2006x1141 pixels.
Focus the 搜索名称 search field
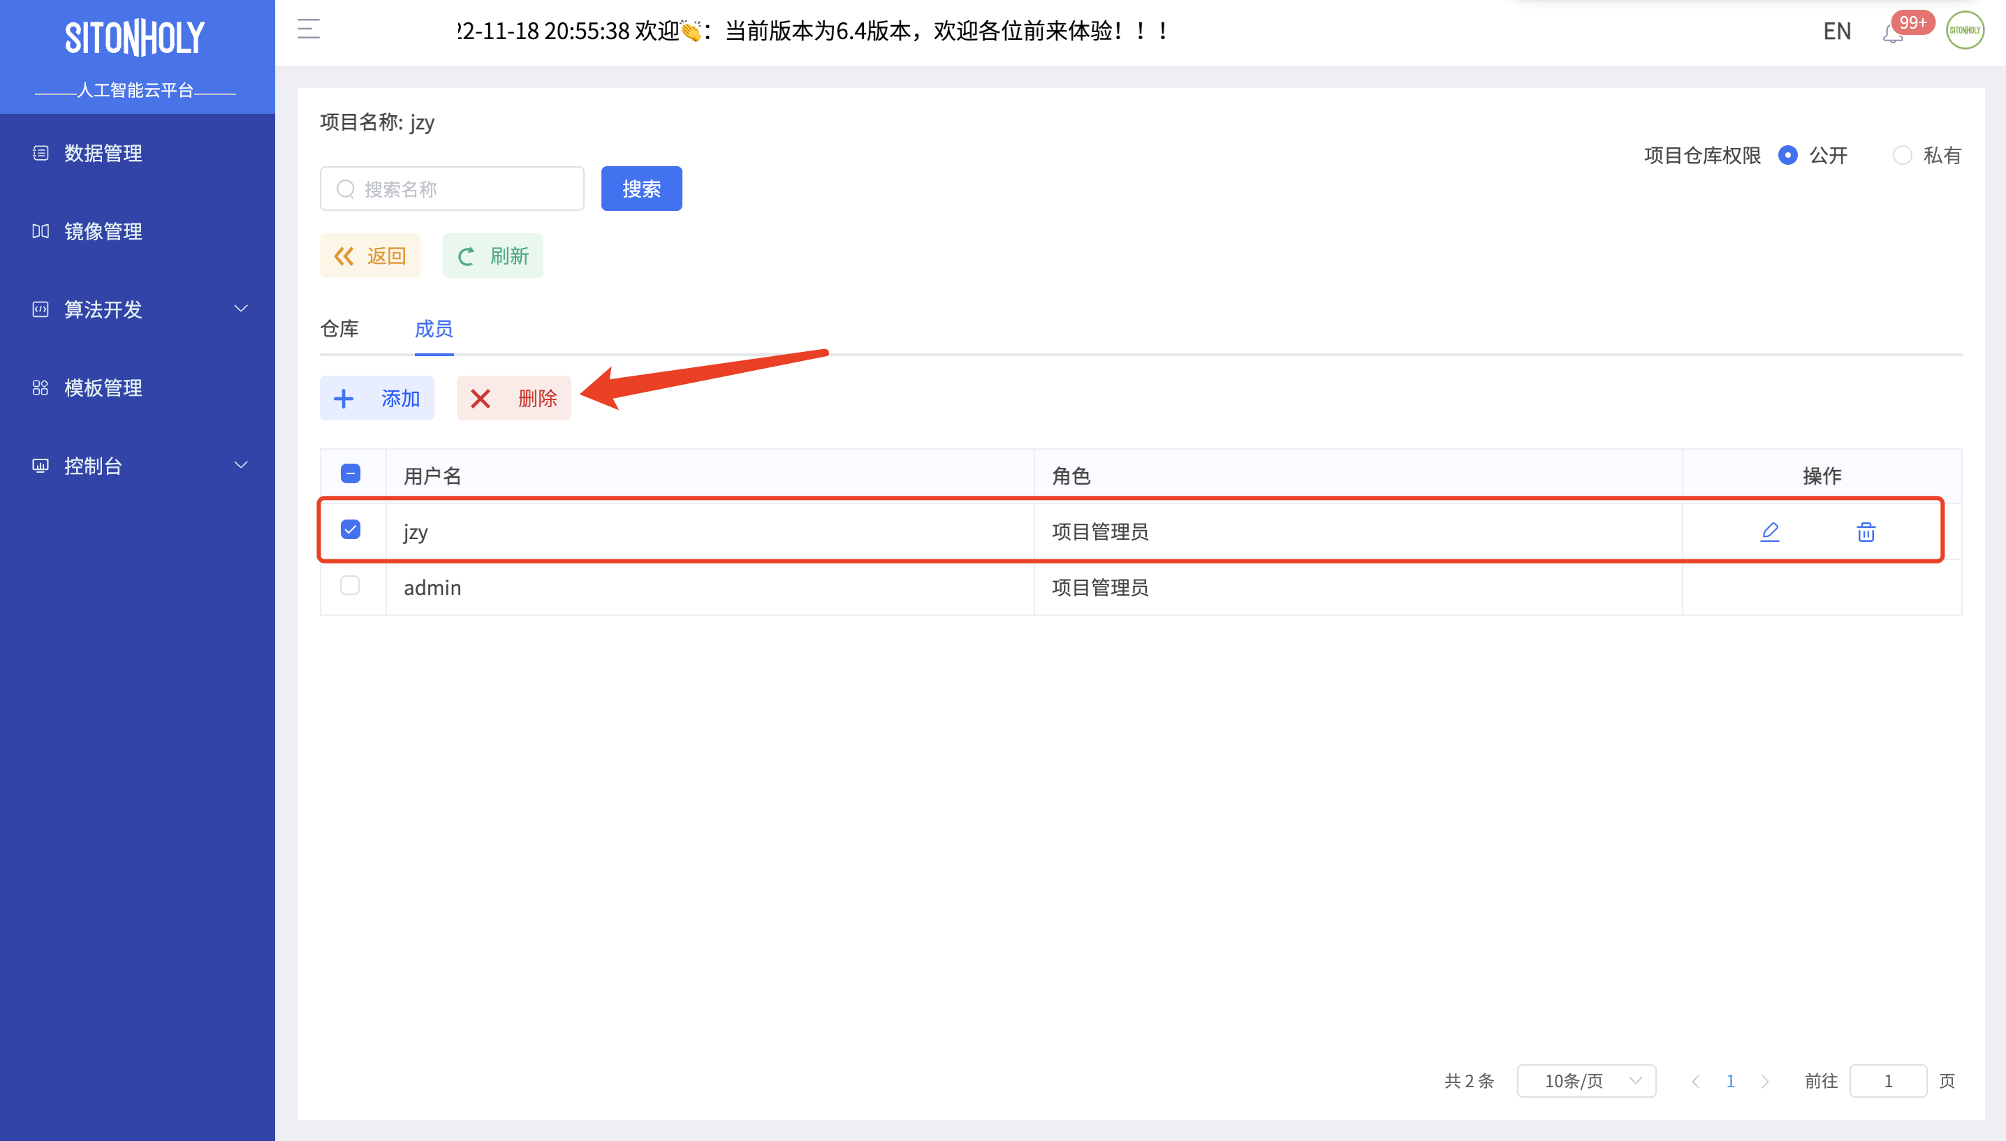pos(452,189)
